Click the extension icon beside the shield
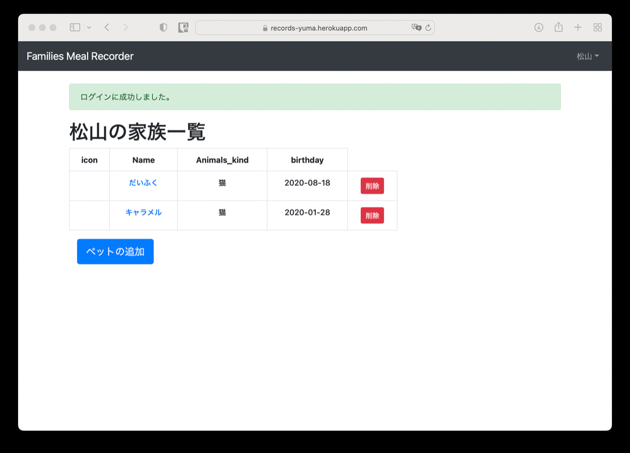 183,28
